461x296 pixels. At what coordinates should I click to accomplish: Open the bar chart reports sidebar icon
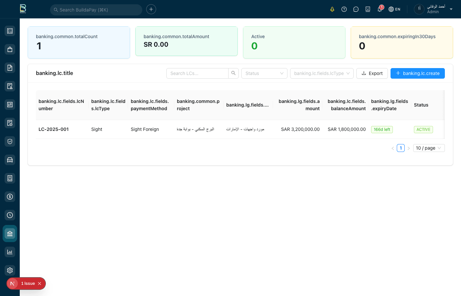(10, 252)
